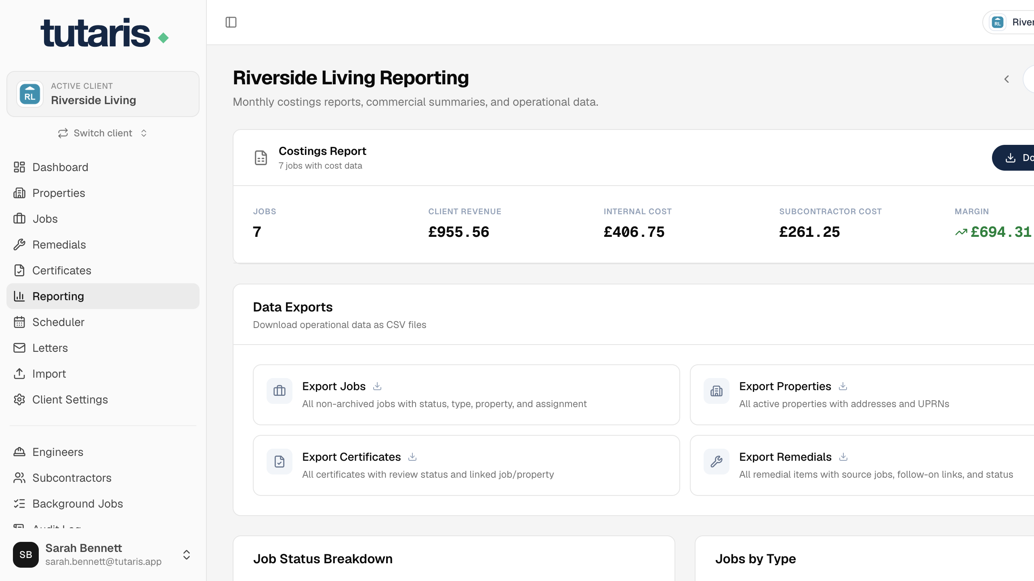Click the sarah.bennett@tutaris.app email
Image resolution: width=1034 pixels, height=581 pixels.
(x=103, y=562)
